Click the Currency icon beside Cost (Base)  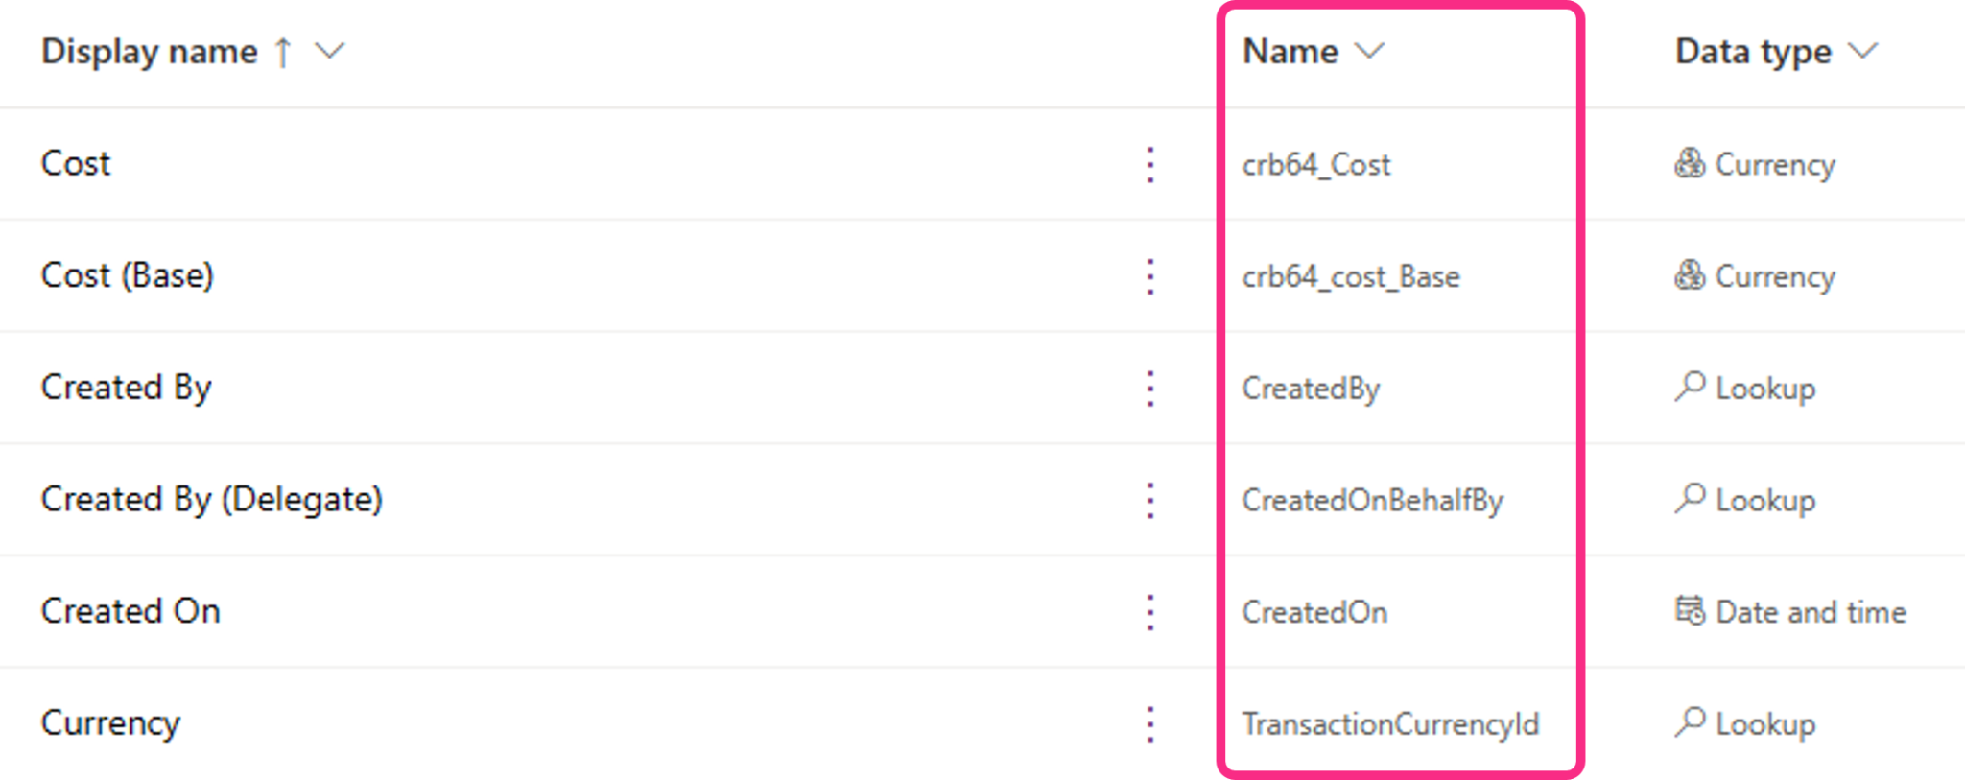(x=1690, y=276)
